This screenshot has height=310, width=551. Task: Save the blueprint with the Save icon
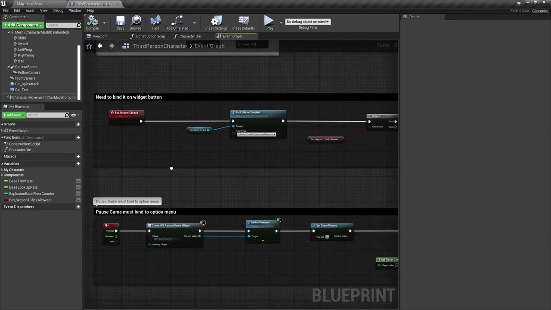[121, 23]
